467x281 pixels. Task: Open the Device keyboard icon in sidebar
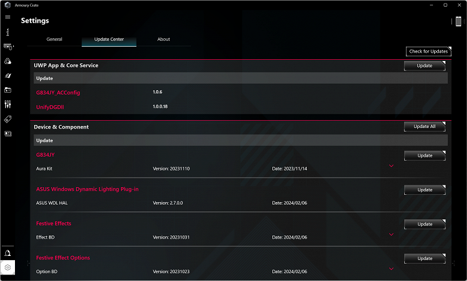click(x=8, y=47)
